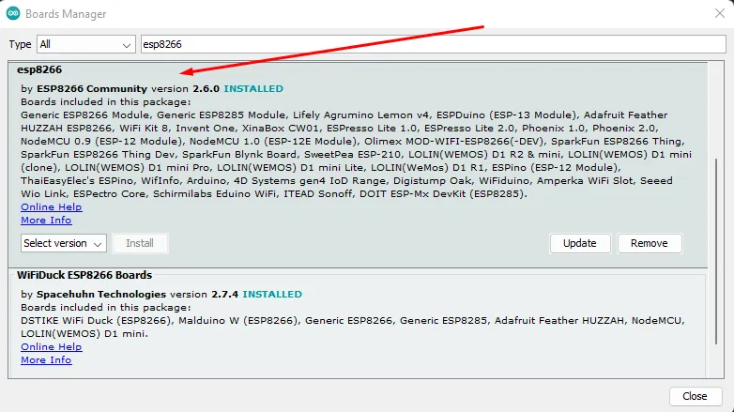Select the esp8266 package title
This screenshot has width=734, height=412.
pyautogui.click(x=39, y=69)
